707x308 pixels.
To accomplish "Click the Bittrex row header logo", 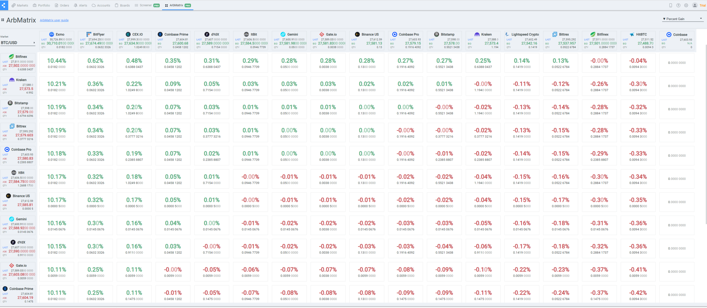I will 12,126.
